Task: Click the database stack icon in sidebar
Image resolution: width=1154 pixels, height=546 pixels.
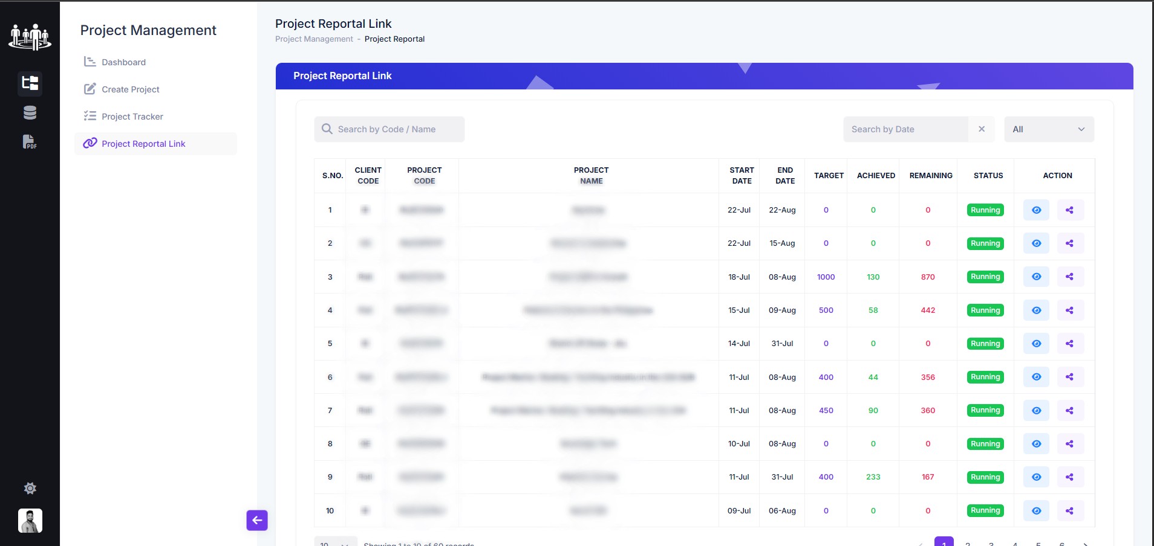Action: coord(30,112)
